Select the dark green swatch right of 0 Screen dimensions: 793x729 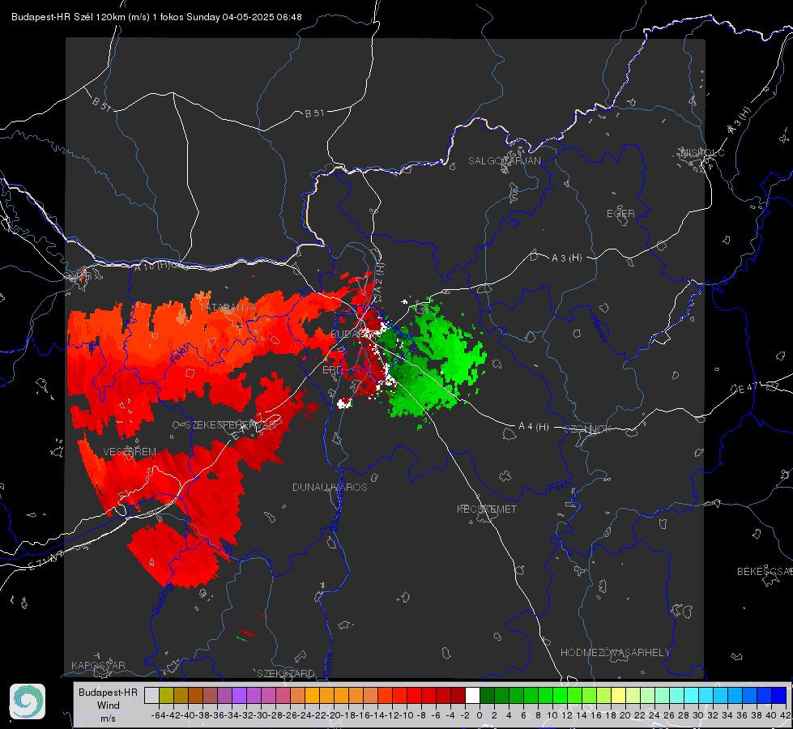[487, 695]
